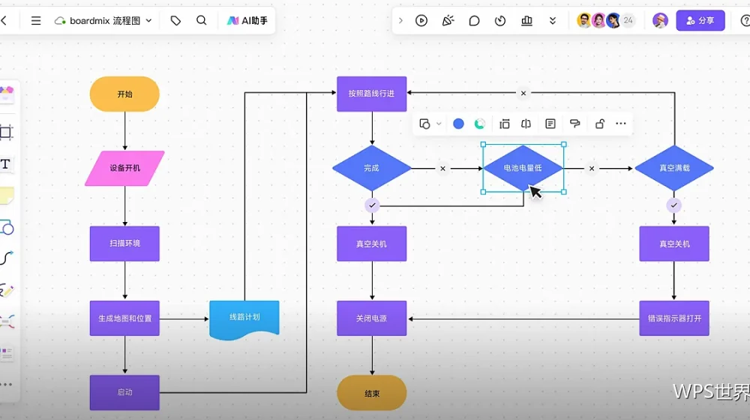Screen dimensions: 750x420
Task: Select the 生成地图和位置 process box
Action: tap(124, 318)
